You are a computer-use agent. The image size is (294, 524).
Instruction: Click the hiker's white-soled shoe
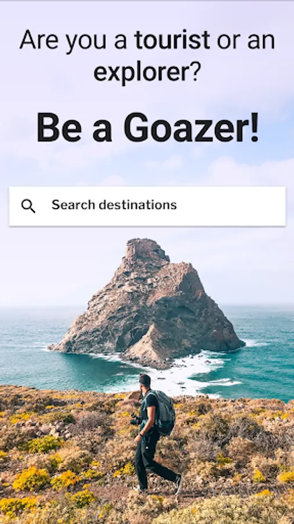tap(179, 485)
